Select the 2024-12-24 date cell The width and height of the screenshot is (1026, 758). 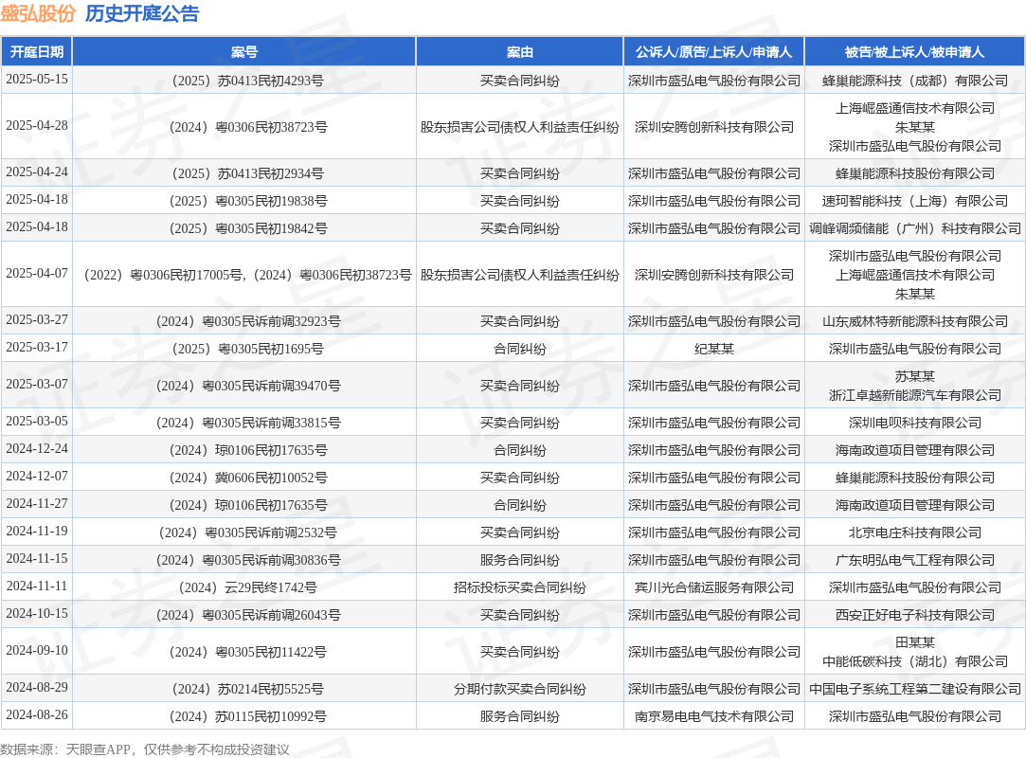coord(37,449)
